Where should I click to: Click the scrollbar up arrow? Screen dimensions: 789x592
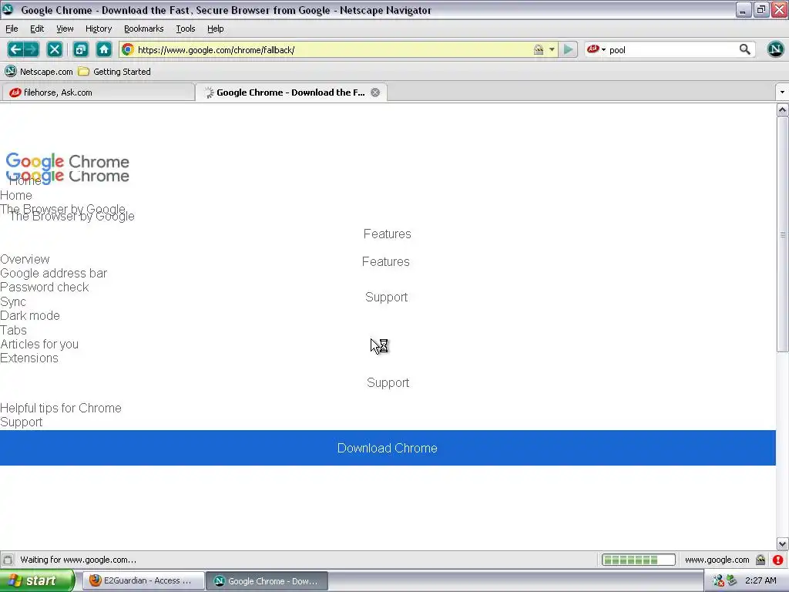tap(783, 109)
